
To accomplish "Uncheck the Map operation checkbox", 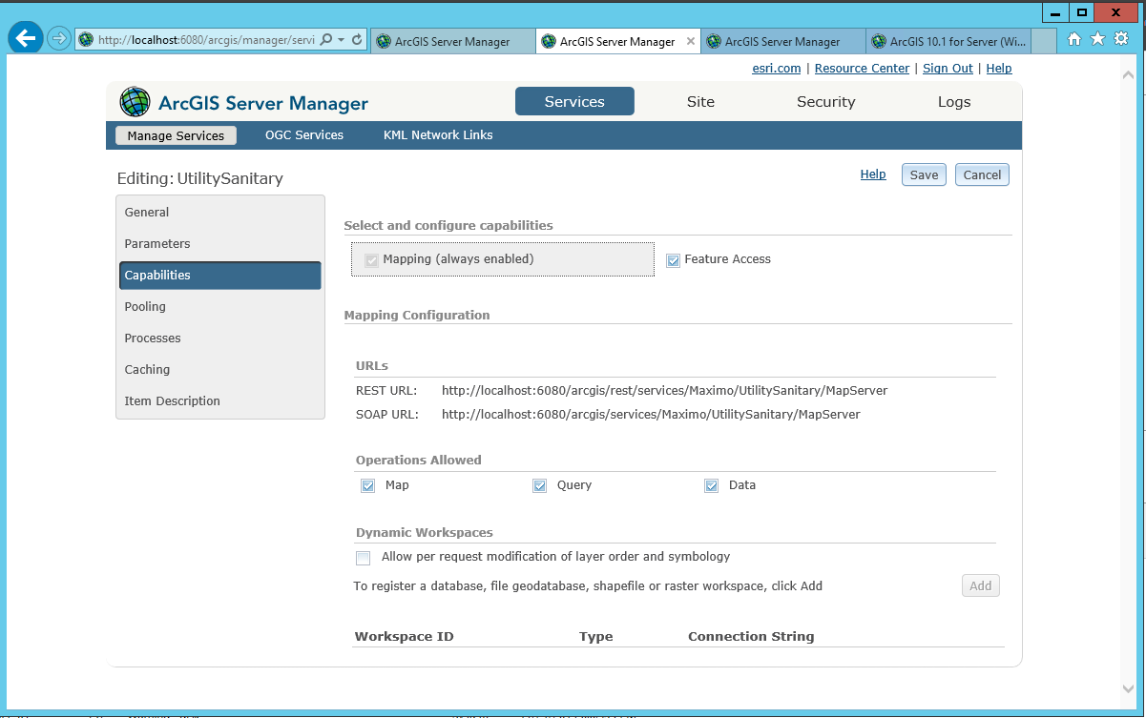I will [367, 486].
